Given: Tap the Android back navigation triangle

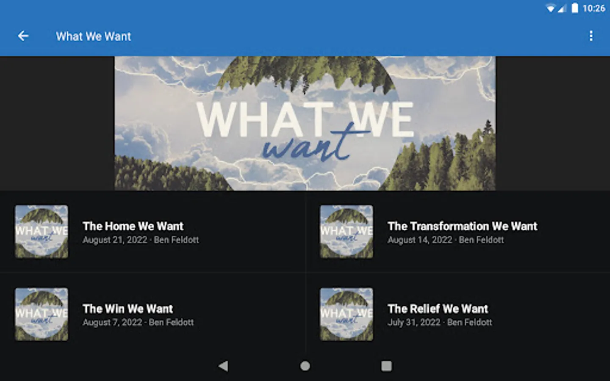Looking at the screenshot, I should pyautogui.click(x=223, y=366).
